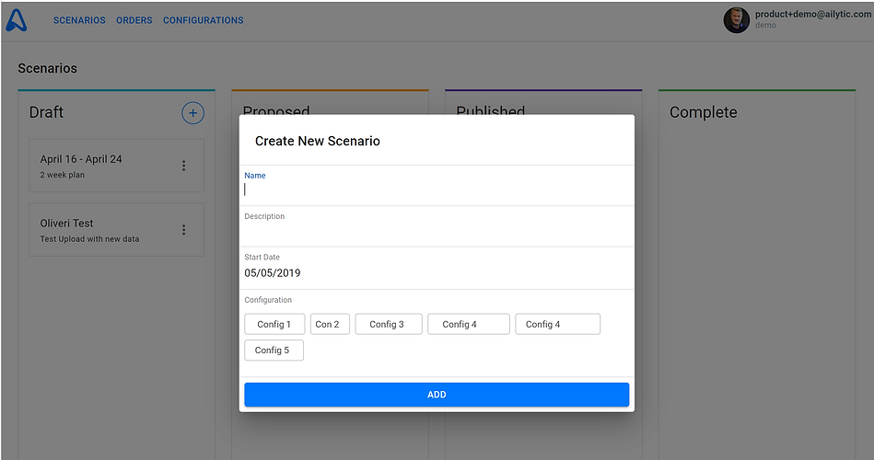Image resolution: width=874 pixels, height=460 pixels.
Task: Select the Config 1 option
Action: coord(274,324)
